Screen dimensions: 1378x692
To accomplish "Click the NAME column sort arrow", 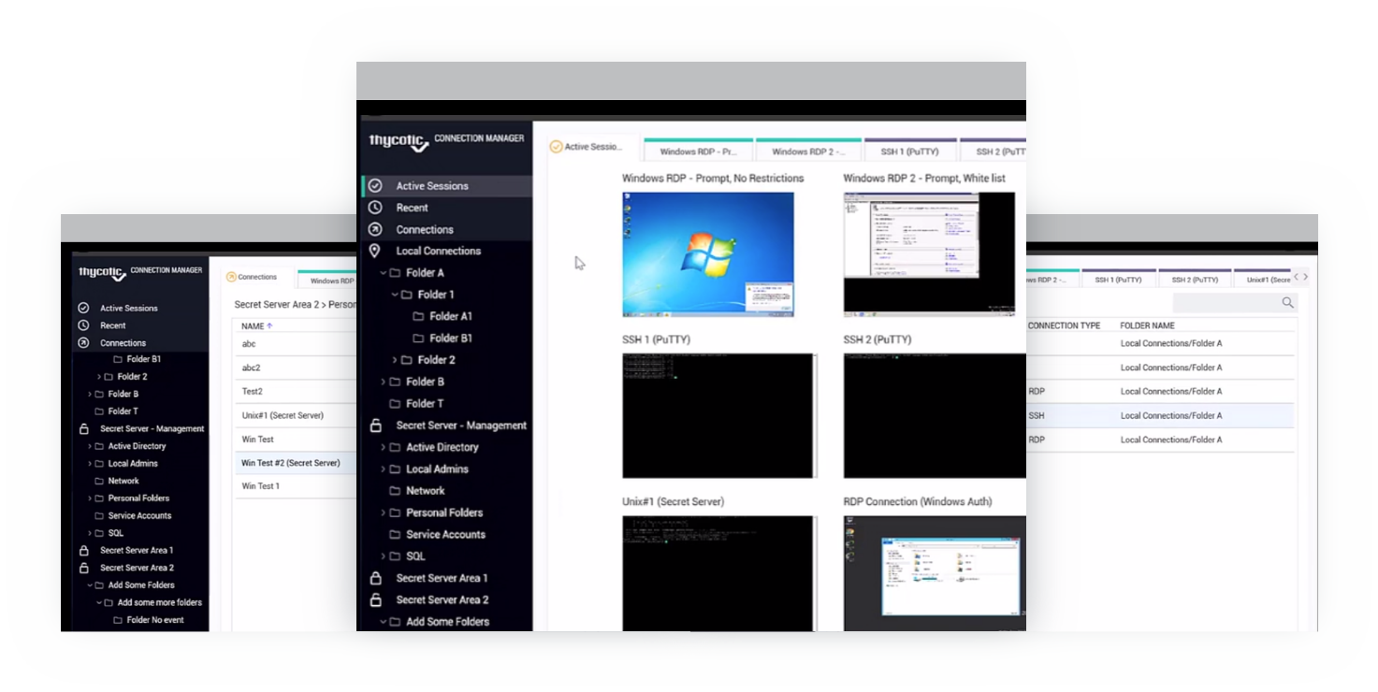I will (x=270, y=326).
